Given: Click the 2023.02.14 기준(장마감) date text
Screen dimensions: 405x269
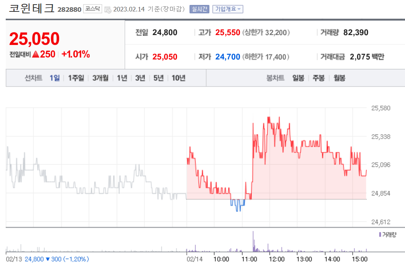Looking at the screenshot, I should coord(149,9).
